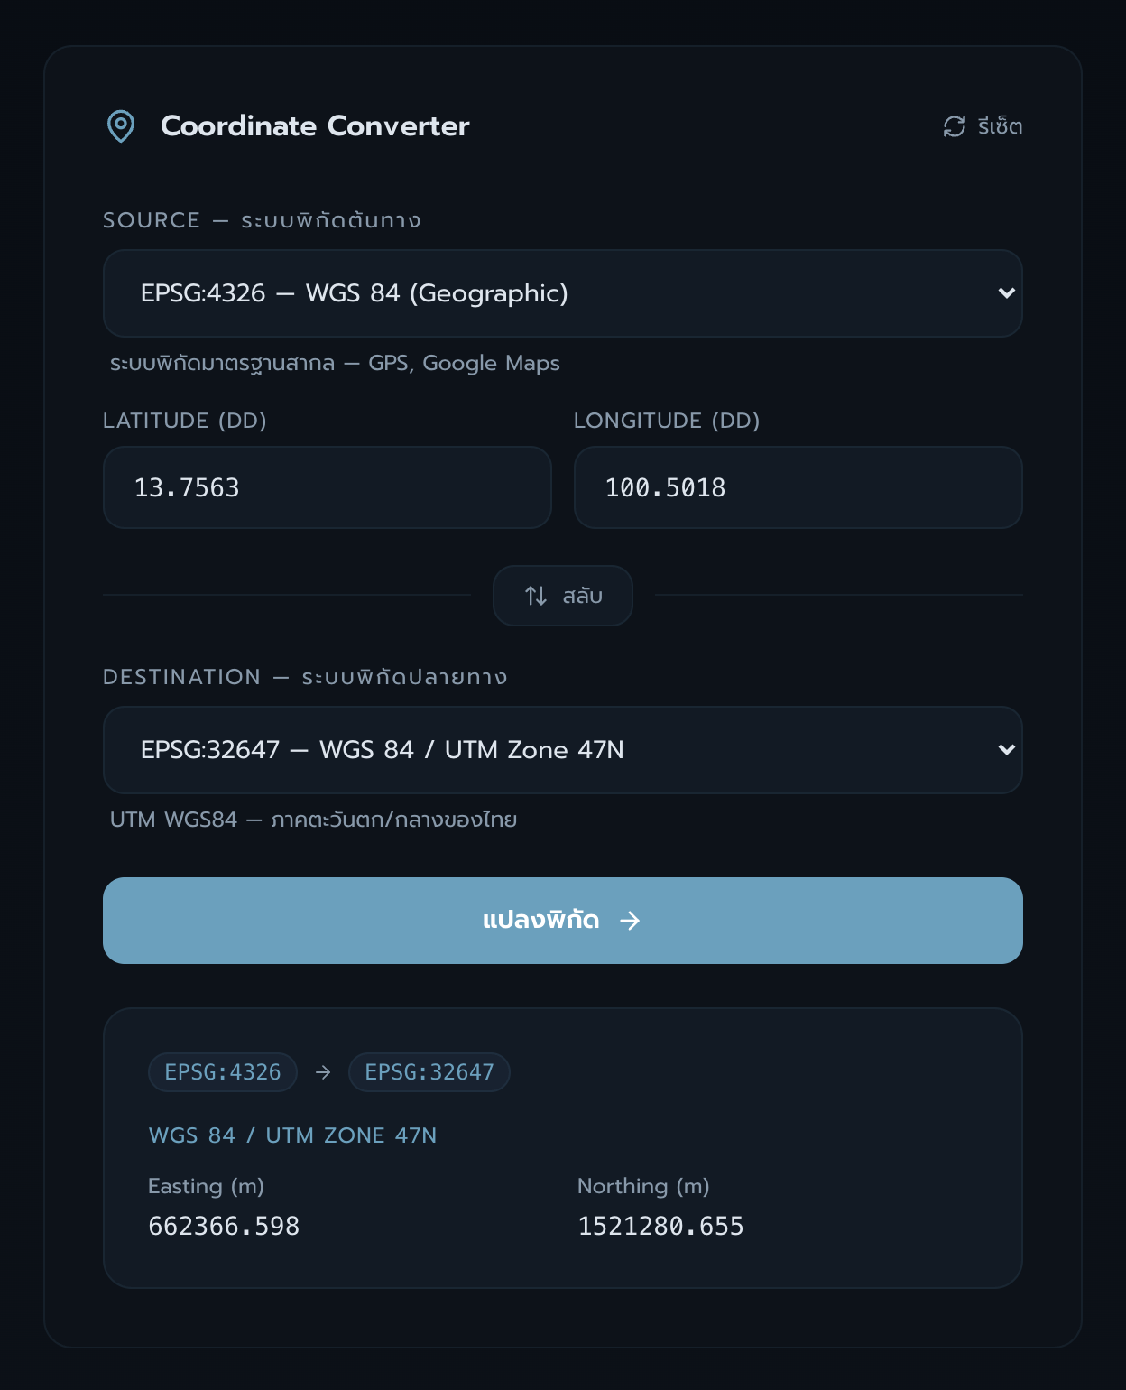Click the right arrow on convert button
This screenshot has width=1126, height=1390.
[x=630, y=921]
